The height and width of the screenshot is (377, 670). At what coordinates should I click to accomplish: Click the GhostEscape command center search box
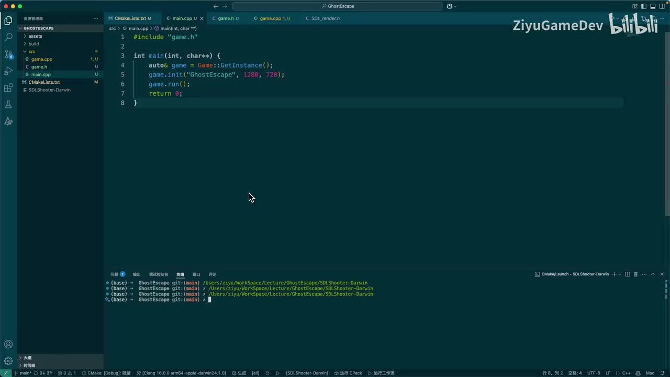pyautogui.click(x=338, y=6)
